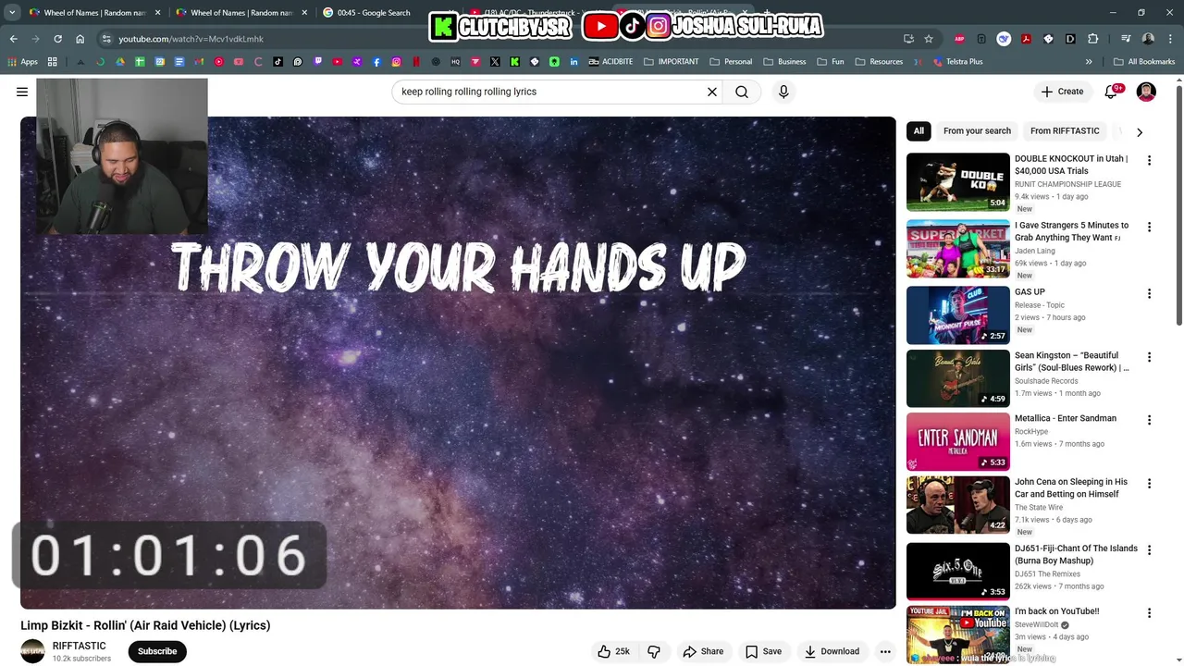Bookmark this page with star icon
Image resolution: width=1184 pixels, height=666 pixels.
[929, 39]
